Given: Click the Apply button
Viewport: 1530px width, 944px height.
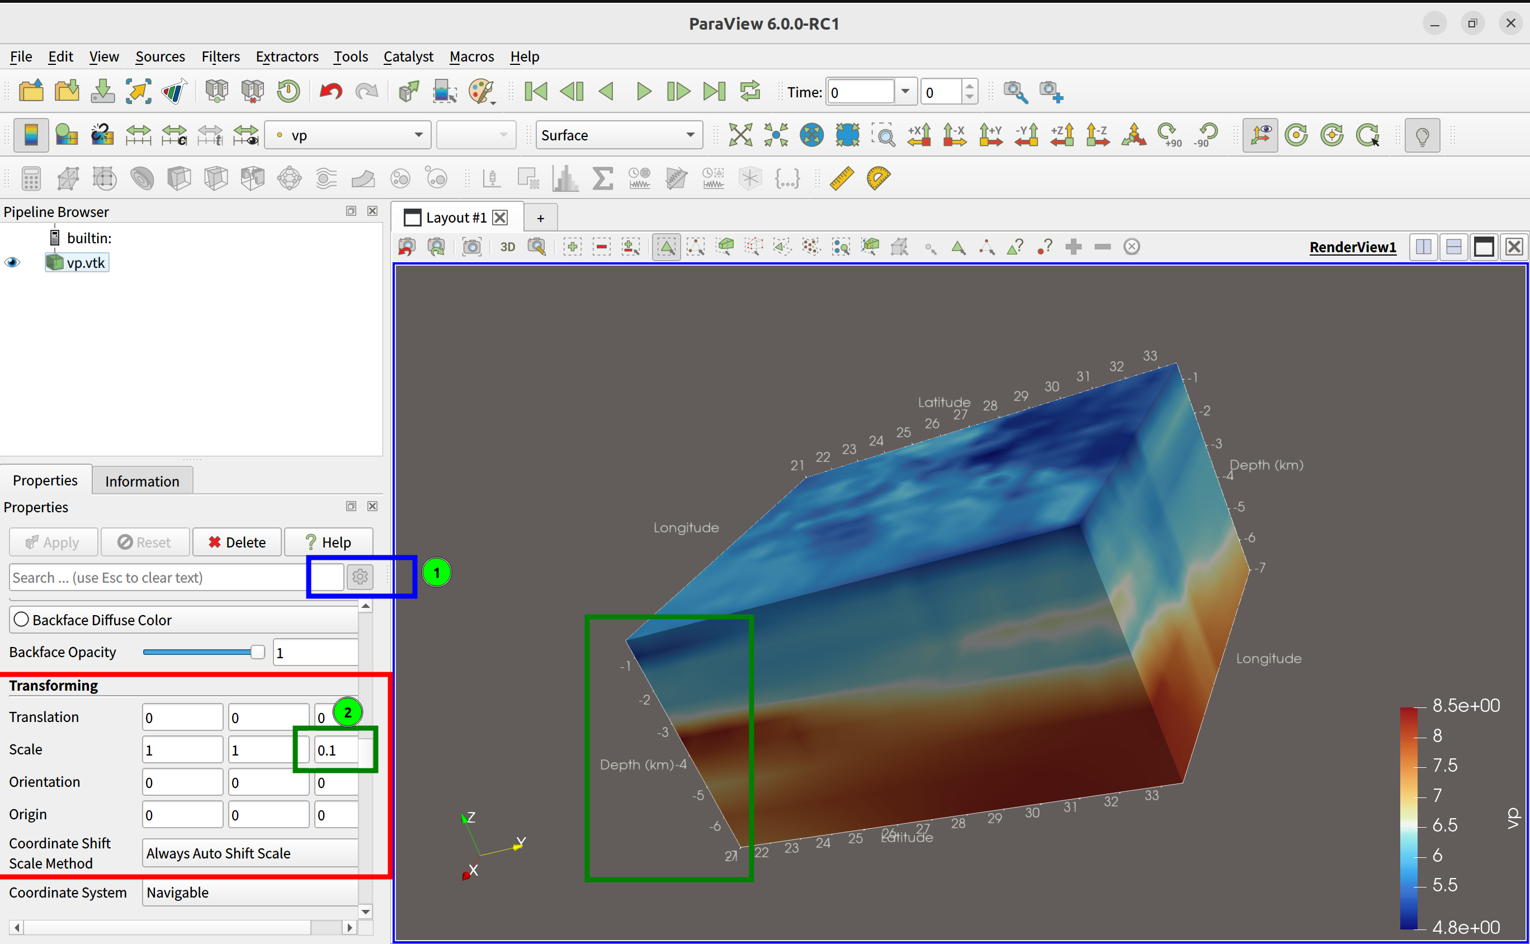Looking at the screenshot, I should pyautogui.click(x=53, y=542).
